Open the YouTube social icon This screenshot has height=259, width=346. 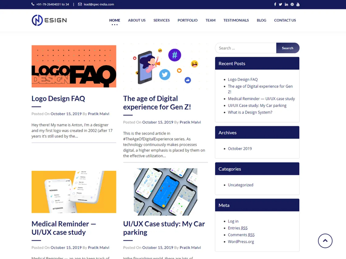pyautogui.click(x=298, y=4)
